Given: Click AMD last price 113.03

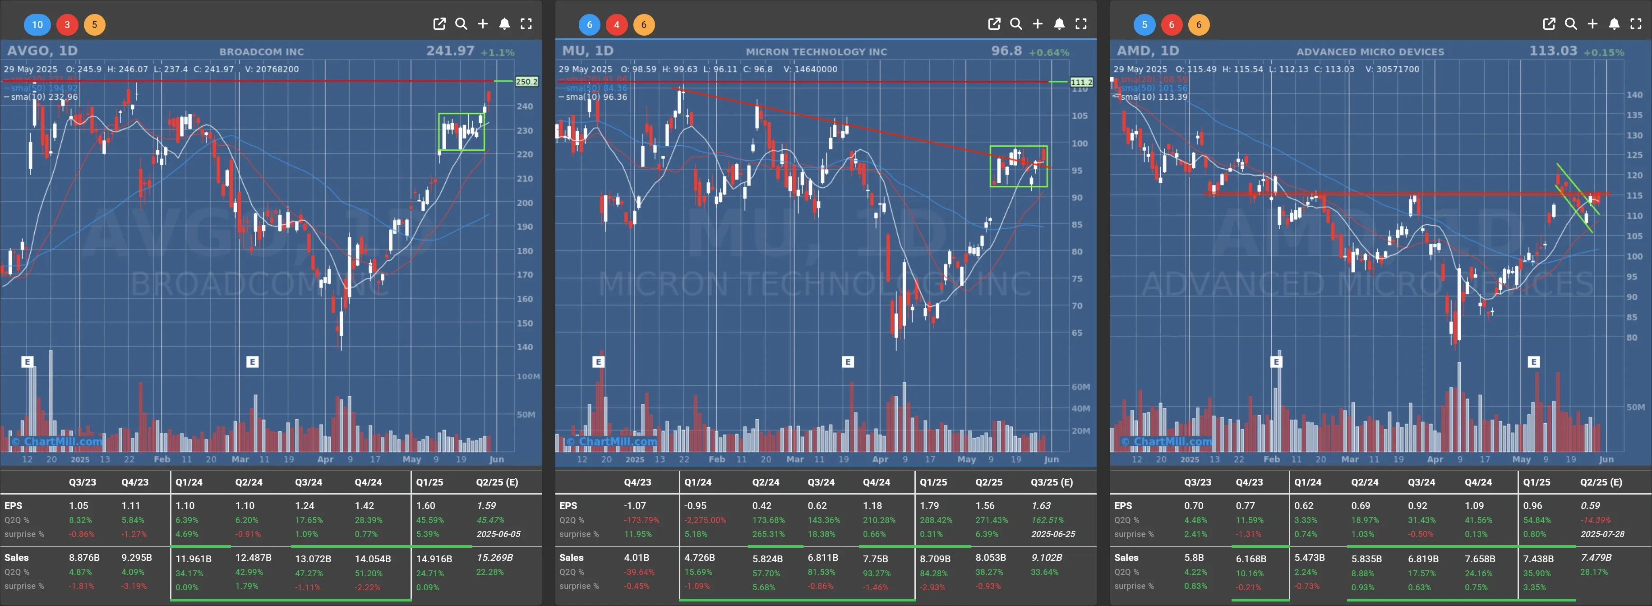Looking at the screenshot, I should (1553, 51).
